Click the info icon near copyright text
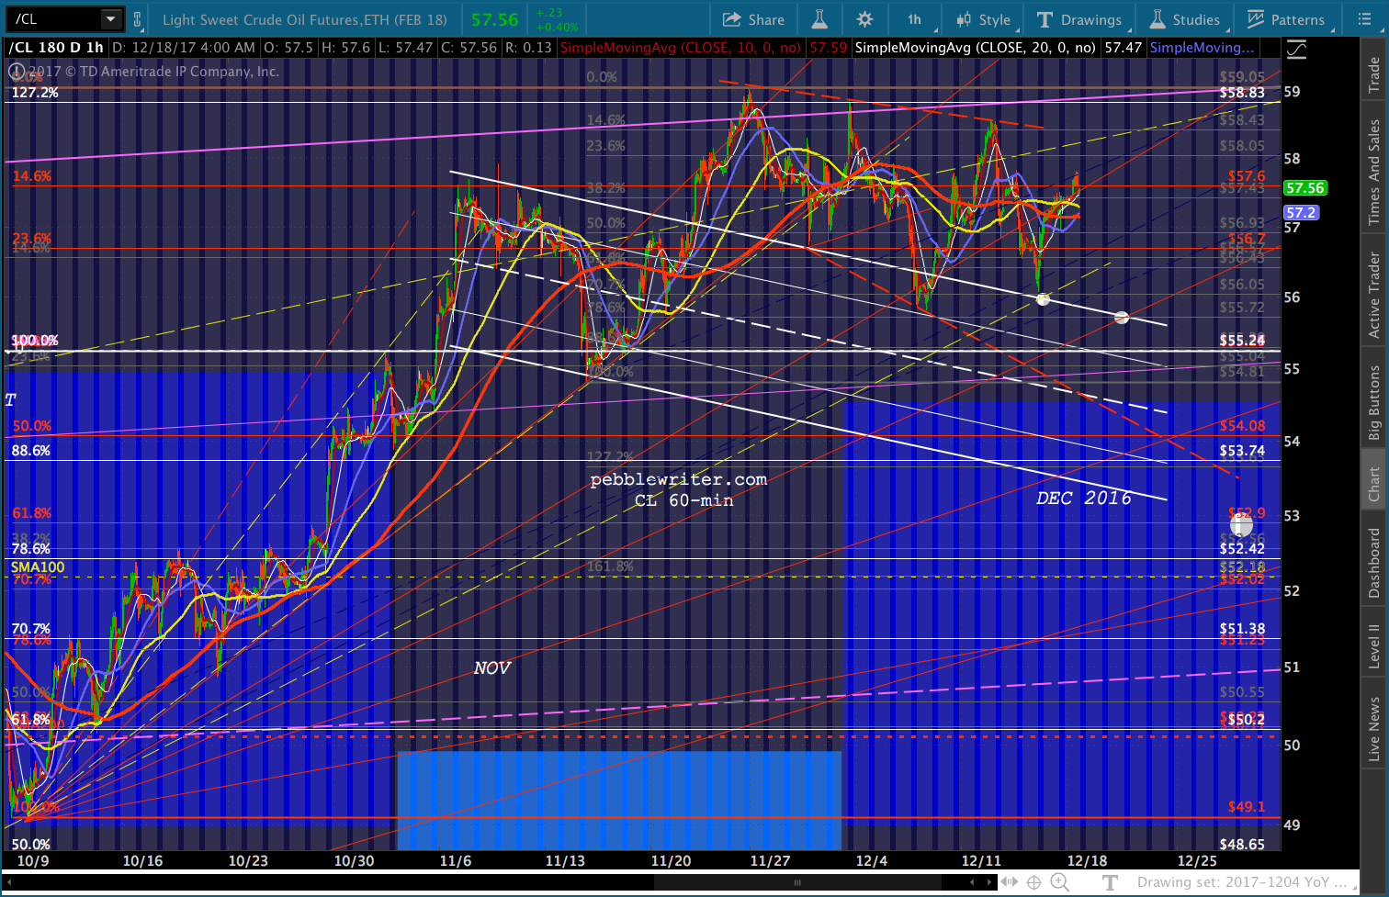1389x897 pixels. point(16,71)
